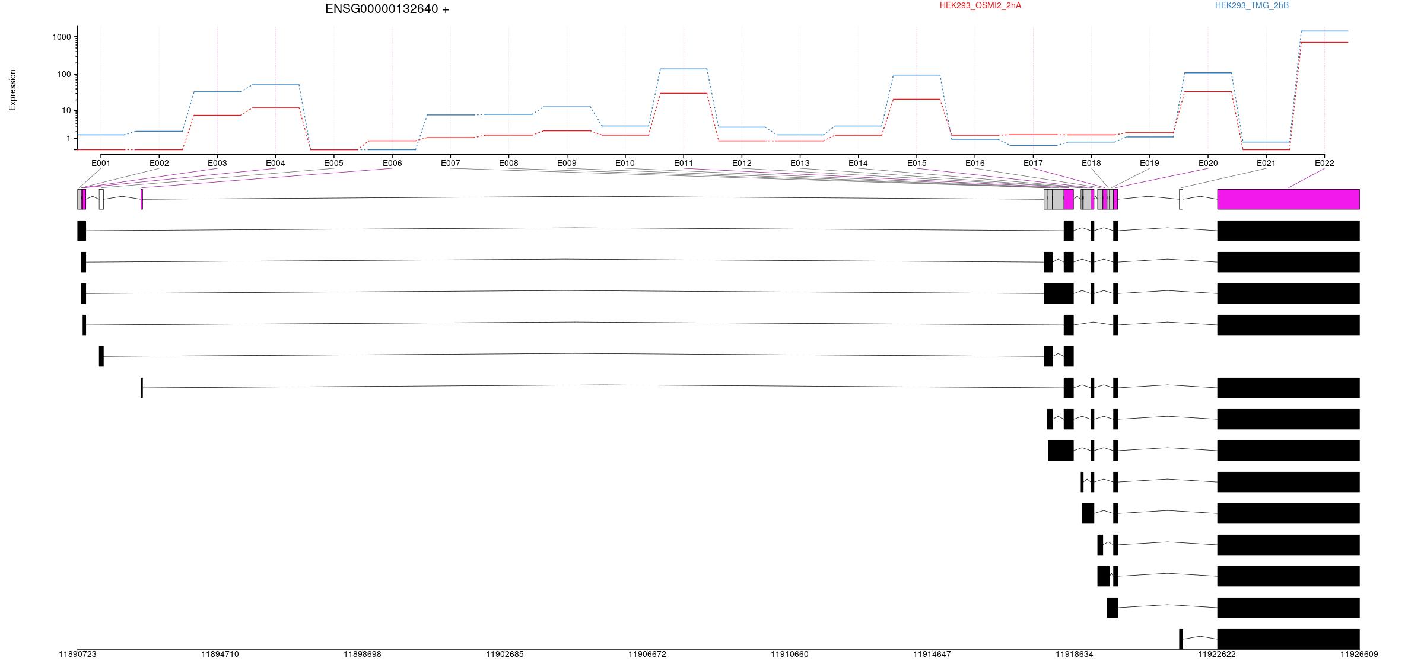Click exon label E018
The height and width of the screenshot is (664, 1424).
coord(1091,163)
